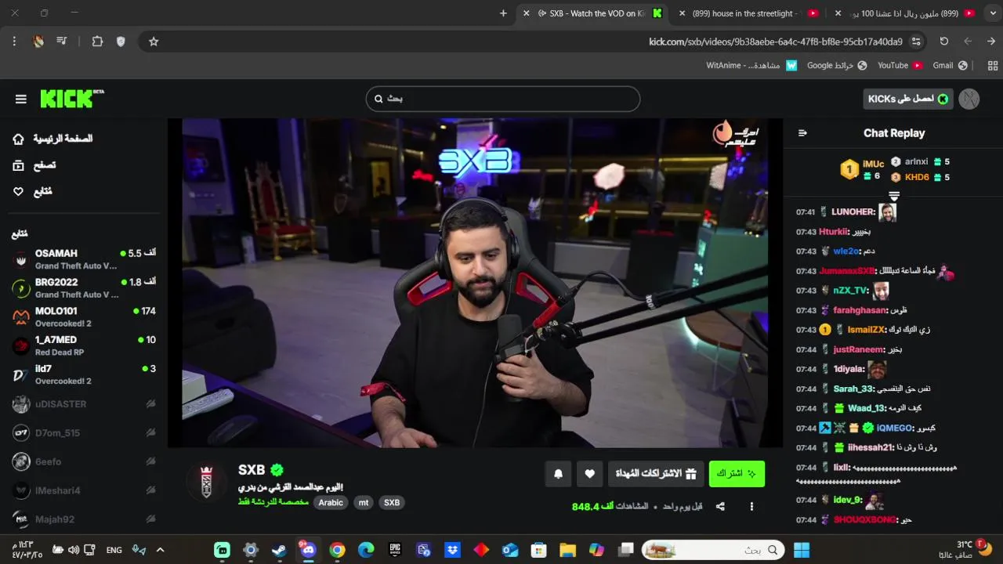
Task: Open the WitAnime bookmark
Action: tap(751, 66)
